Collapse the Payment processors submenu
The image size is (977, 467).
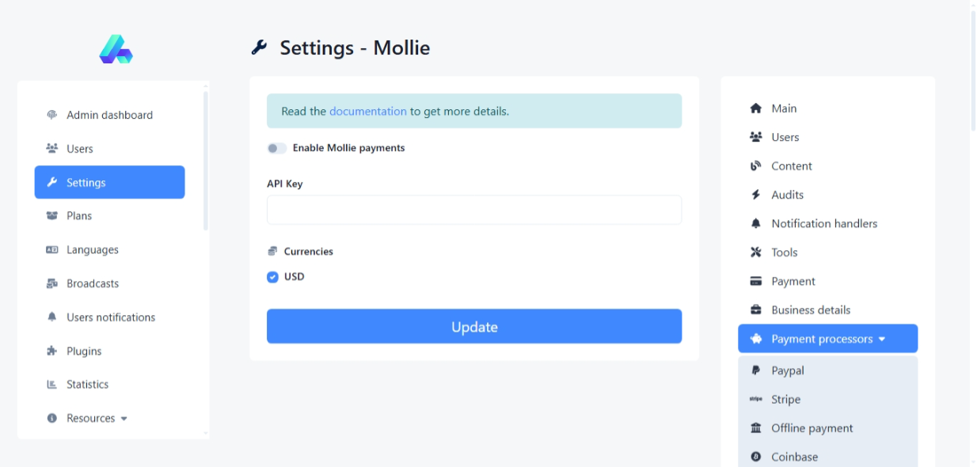(827, 339)
